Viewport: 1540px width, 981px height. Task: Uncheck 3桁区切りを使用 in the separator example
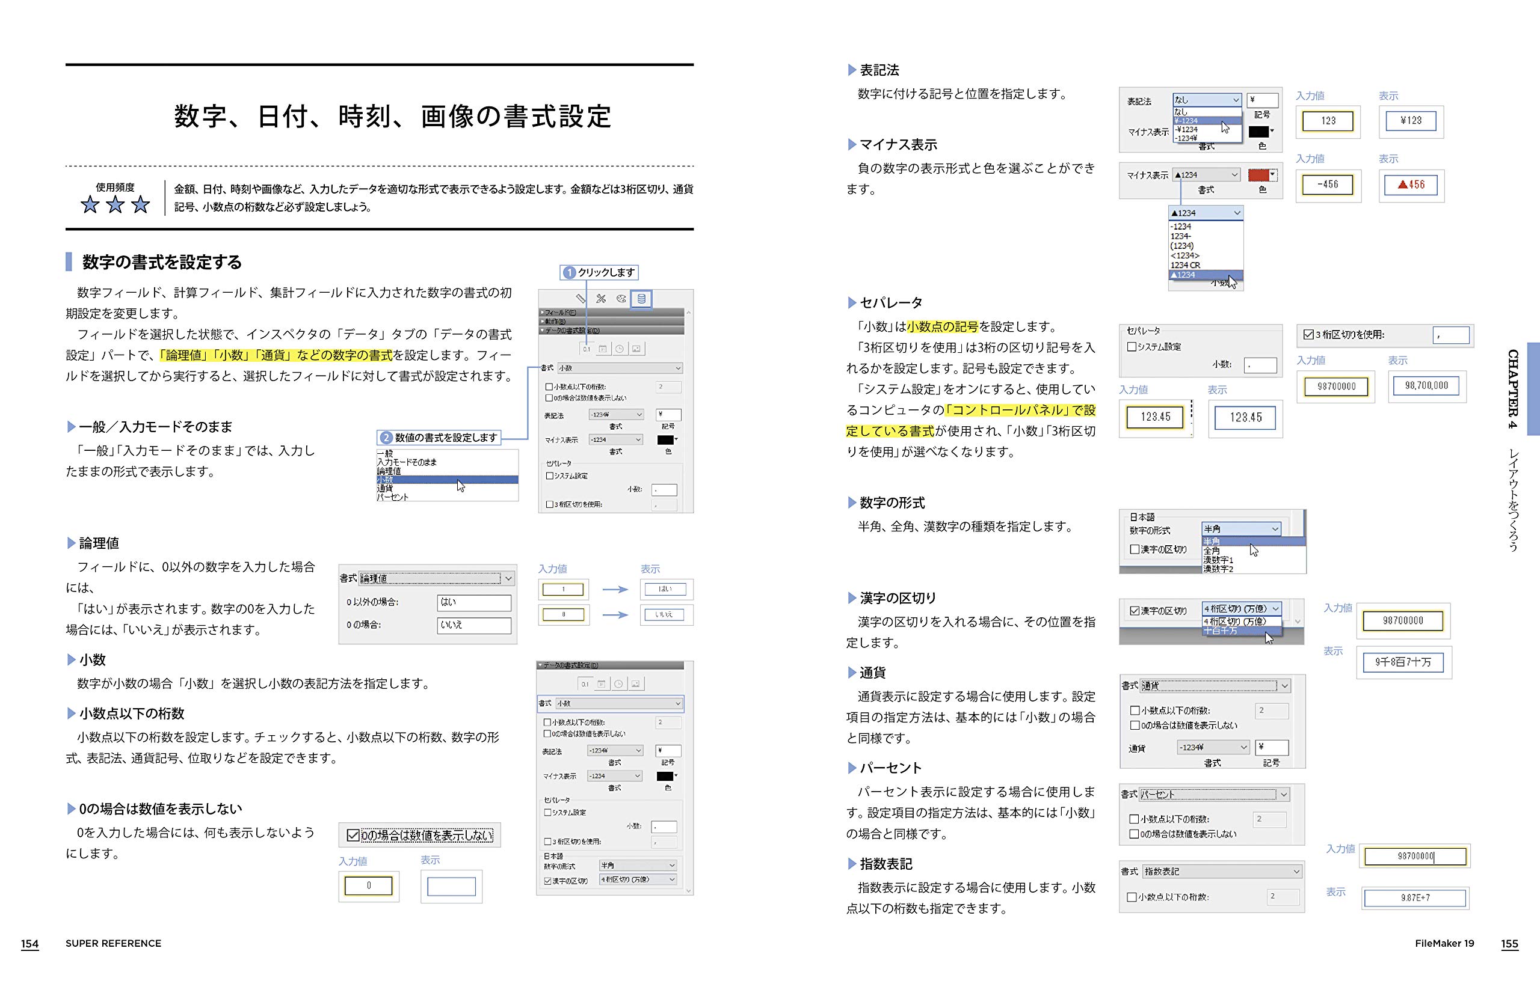[1308, 335]
